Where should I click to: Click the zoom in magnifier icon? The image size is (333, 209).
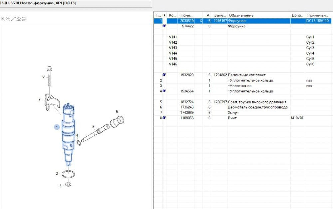coord(3,19)
